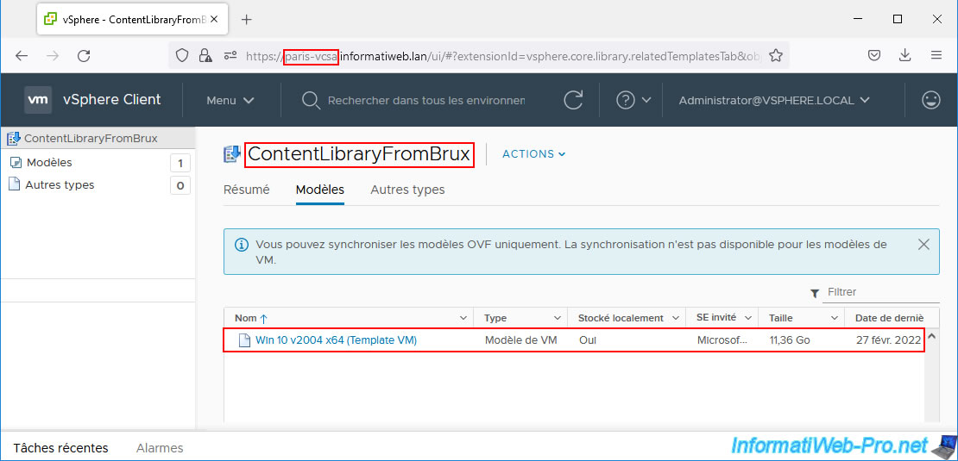This screenshot has width=958, height=461.
Task: Click the Modèles count badge 1
Action: (180, 164)
